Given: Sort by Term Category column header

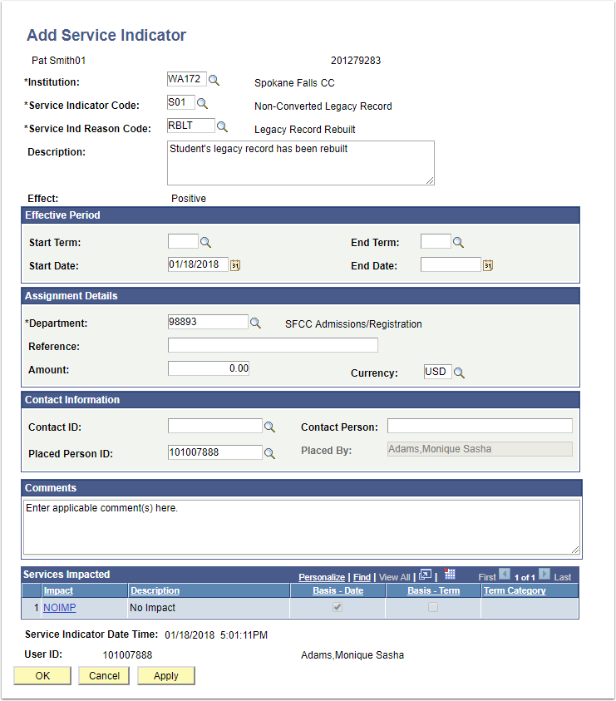Looking at the screenshot, I should (515, 590).
